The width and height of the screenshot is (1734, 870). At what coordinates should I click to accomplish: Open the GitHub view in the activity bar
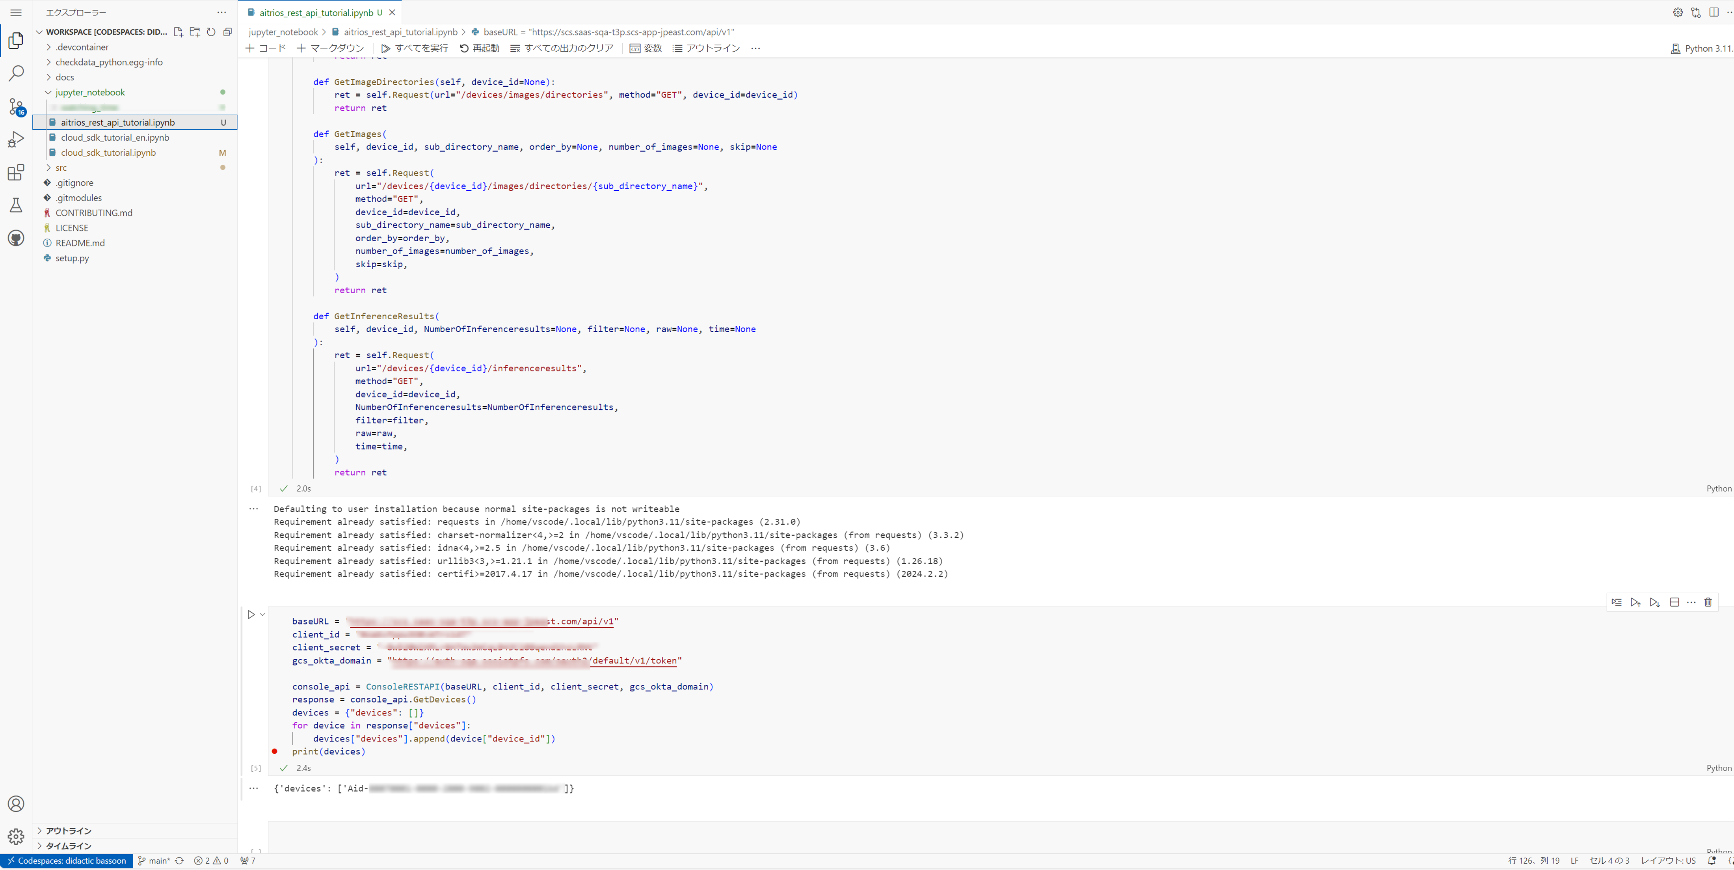[x=15, y=238]
